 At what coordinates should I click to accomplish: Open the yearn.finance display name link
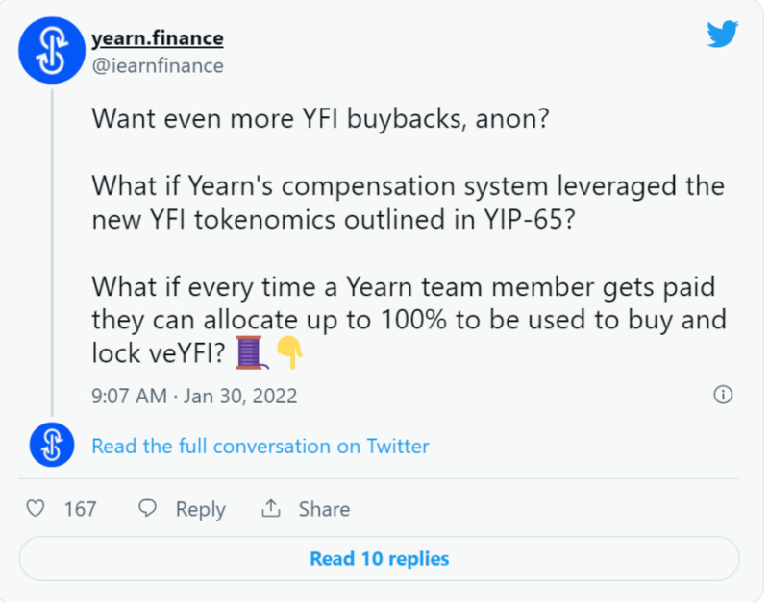[158, 38]
